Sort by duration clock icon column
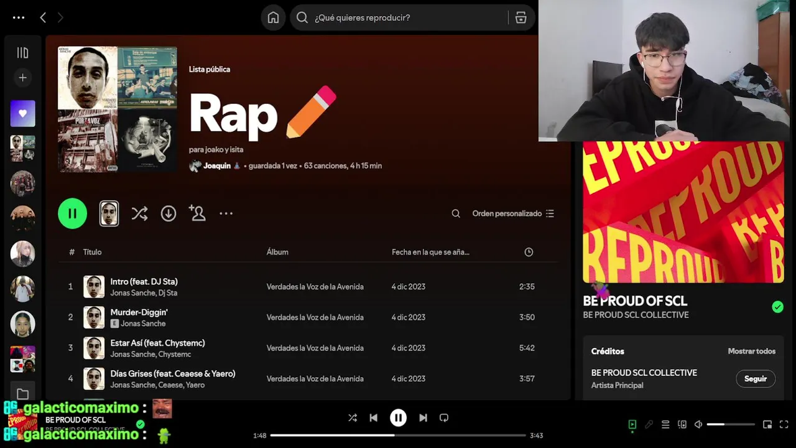The image size is (796, 448). click(x=529, y=252)
